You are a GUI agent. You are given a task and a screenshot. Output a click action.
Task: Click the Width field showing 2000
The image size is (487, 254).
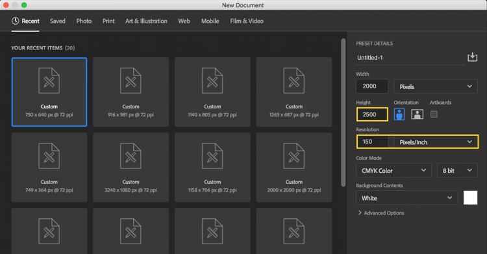[x=372, y=86]
